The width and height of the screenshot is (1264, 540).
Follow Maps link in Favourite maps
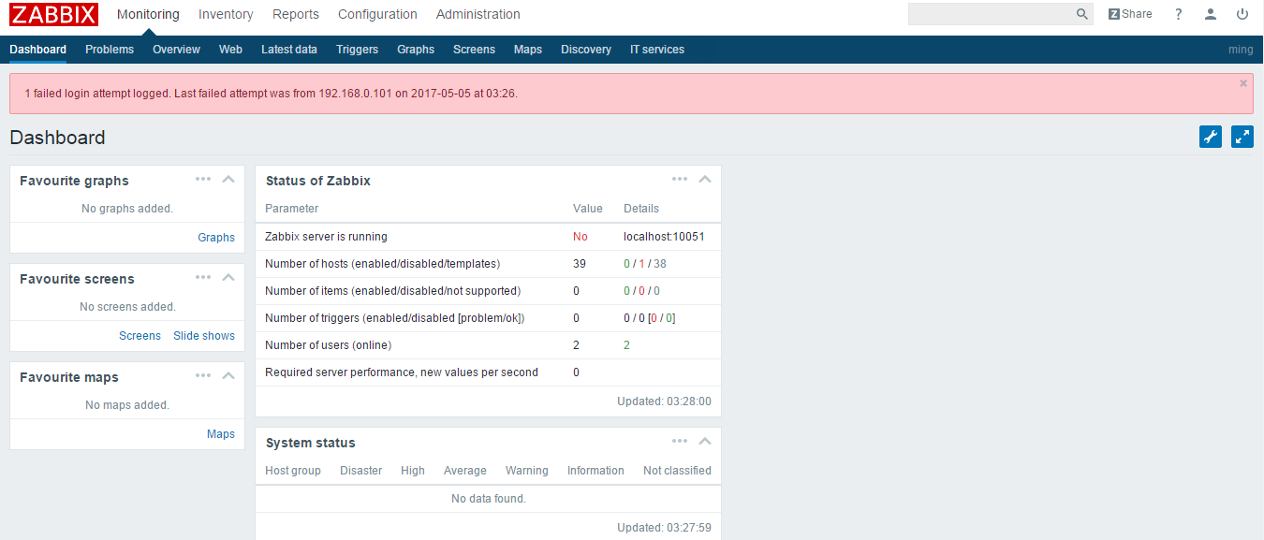tap(221, 434)
